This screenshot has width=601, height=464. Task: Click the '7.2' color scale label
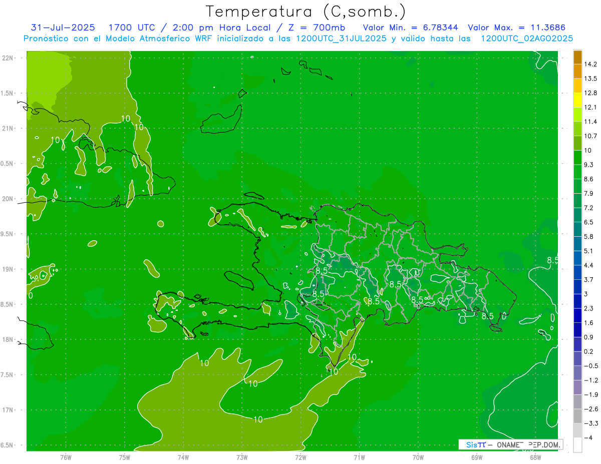[x=588, y=208]
